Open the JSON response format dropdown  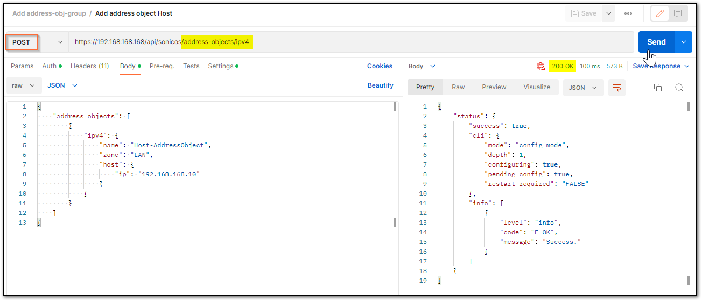pyautogui.click(x=583, y=88)
